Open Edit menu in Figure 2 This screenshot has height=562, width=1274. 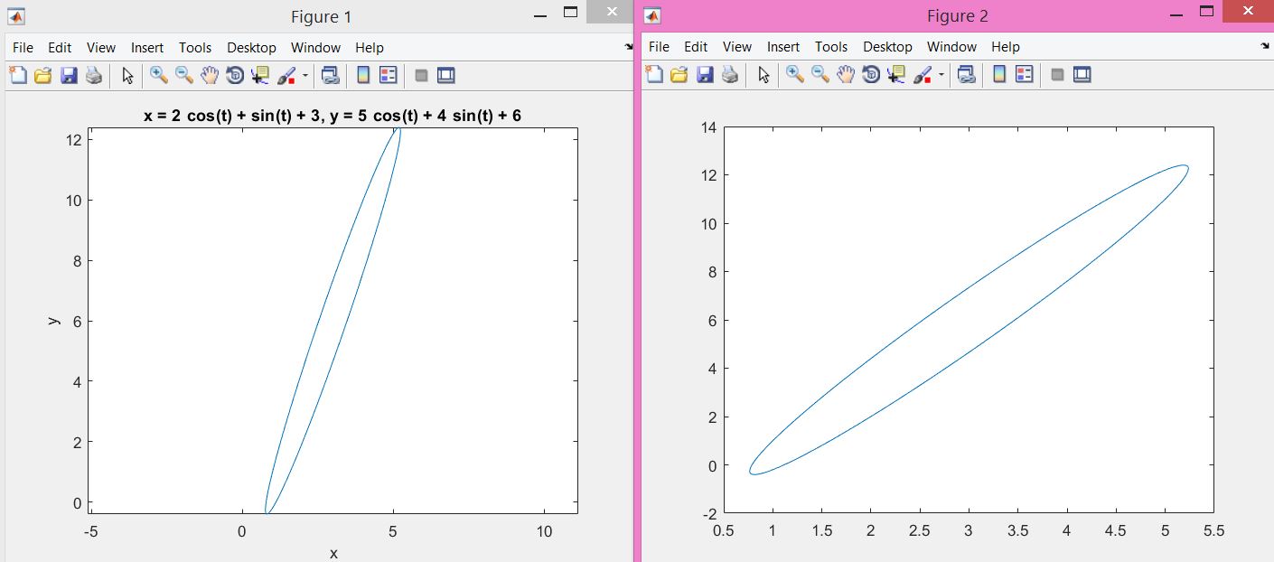pos(696,46)
